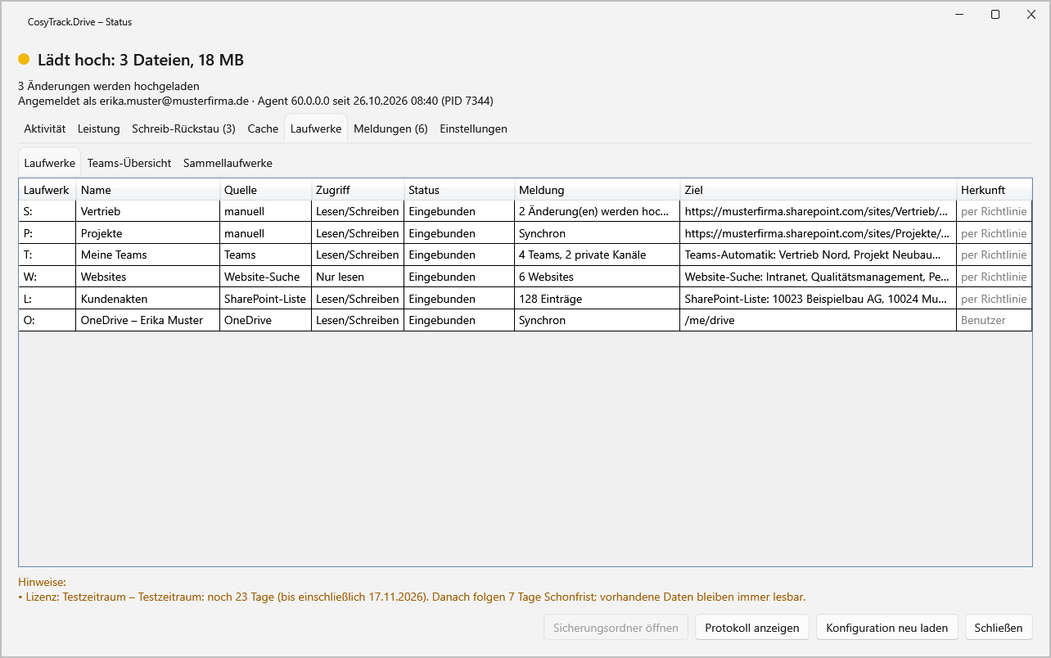Minimize the CosyTrack.Drive status window
The image size is (1051, 658).
(959, 14)
